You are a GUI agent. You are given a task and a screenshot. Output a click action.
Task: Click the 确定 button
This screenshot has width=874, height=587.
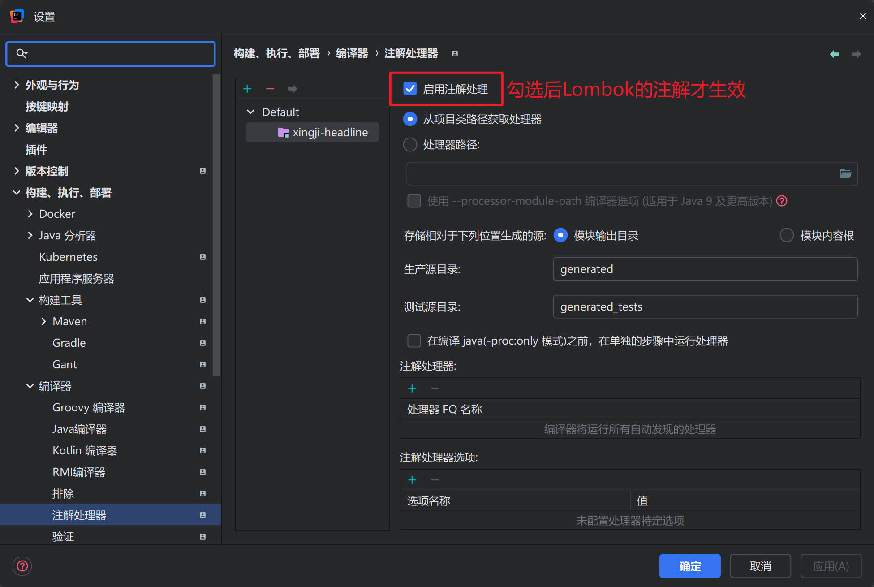pos(689,566)
